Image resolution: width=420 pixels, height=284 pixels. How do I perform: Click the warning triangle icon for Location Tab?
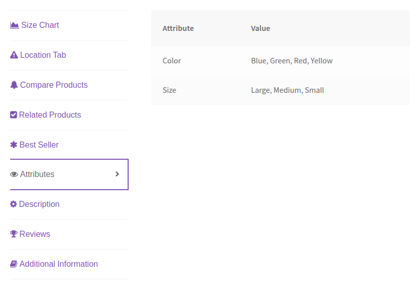coord(14,55)
